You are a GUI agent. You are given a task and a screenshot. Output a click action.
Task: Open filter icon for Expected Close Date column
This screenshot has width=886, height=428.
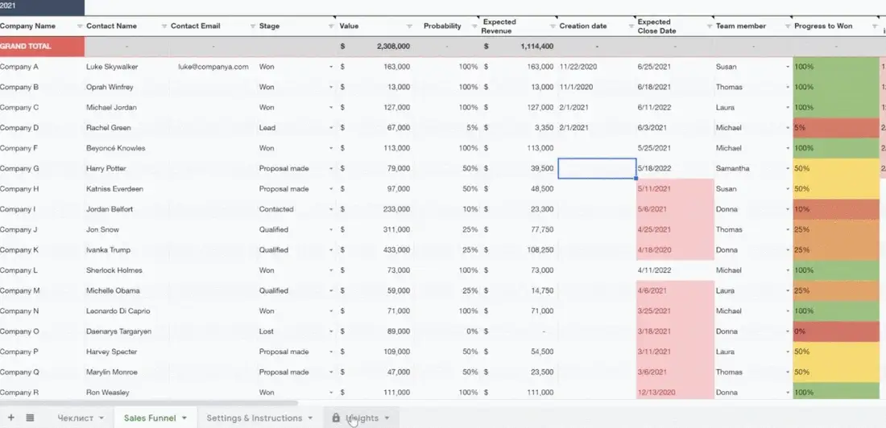click(709, 27)
